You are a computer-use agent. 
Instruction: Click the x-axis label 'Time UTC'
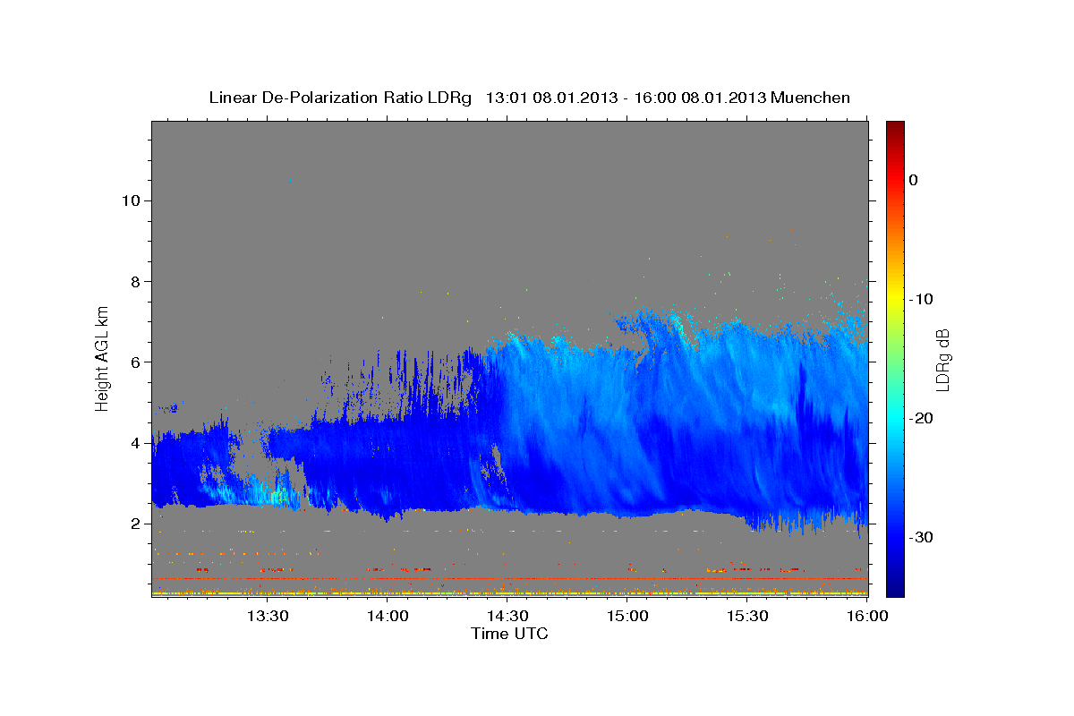point(509,634)
